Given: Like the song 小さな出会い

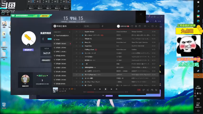Looking at the screenshot, I should pos(80,57).
